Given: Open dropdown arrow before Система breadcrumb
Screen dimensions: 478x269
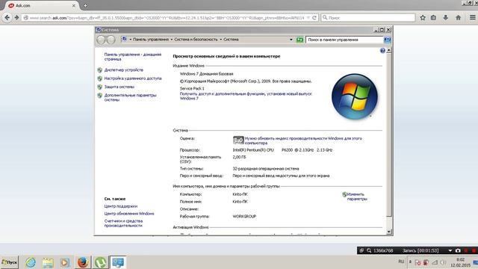Looking at the screenshot, I should click(x=221, y=40).
